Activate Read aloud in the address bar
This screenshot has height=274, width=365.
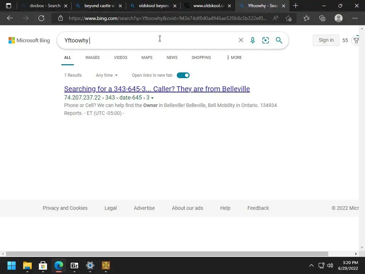(276, 18)
